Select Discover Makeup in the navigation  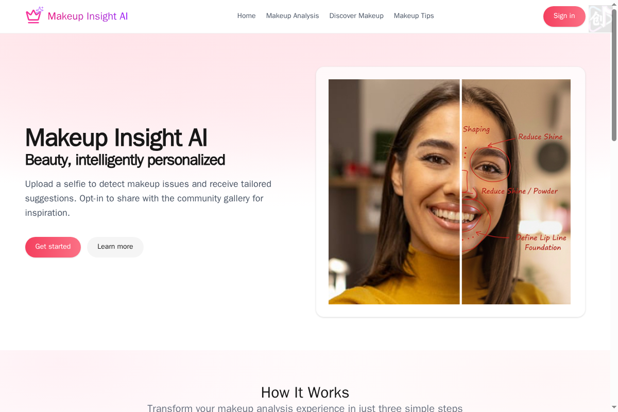click(x=356, y=16)
